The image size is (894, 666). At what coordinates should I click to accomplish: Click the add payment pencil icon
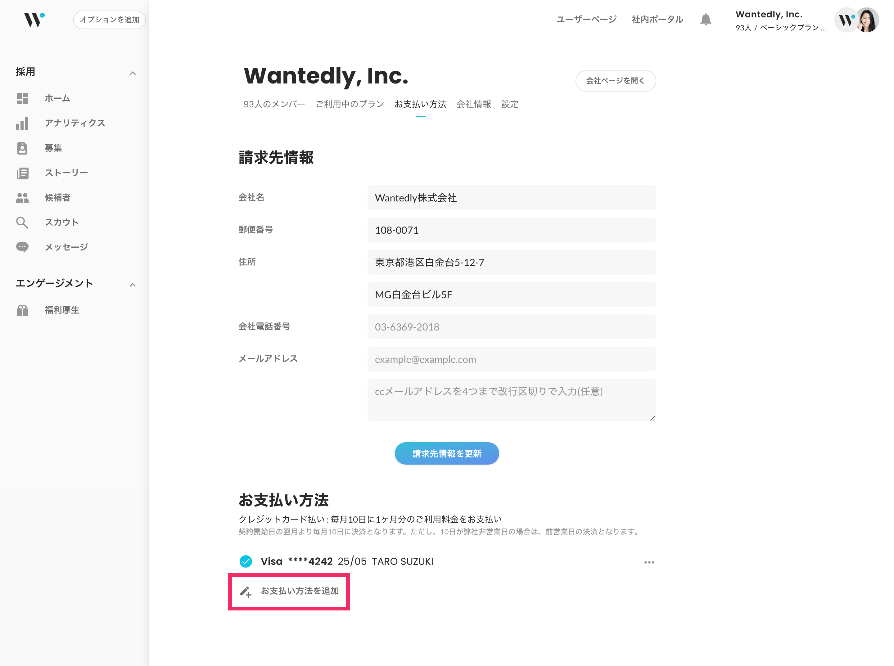[246, 592]
